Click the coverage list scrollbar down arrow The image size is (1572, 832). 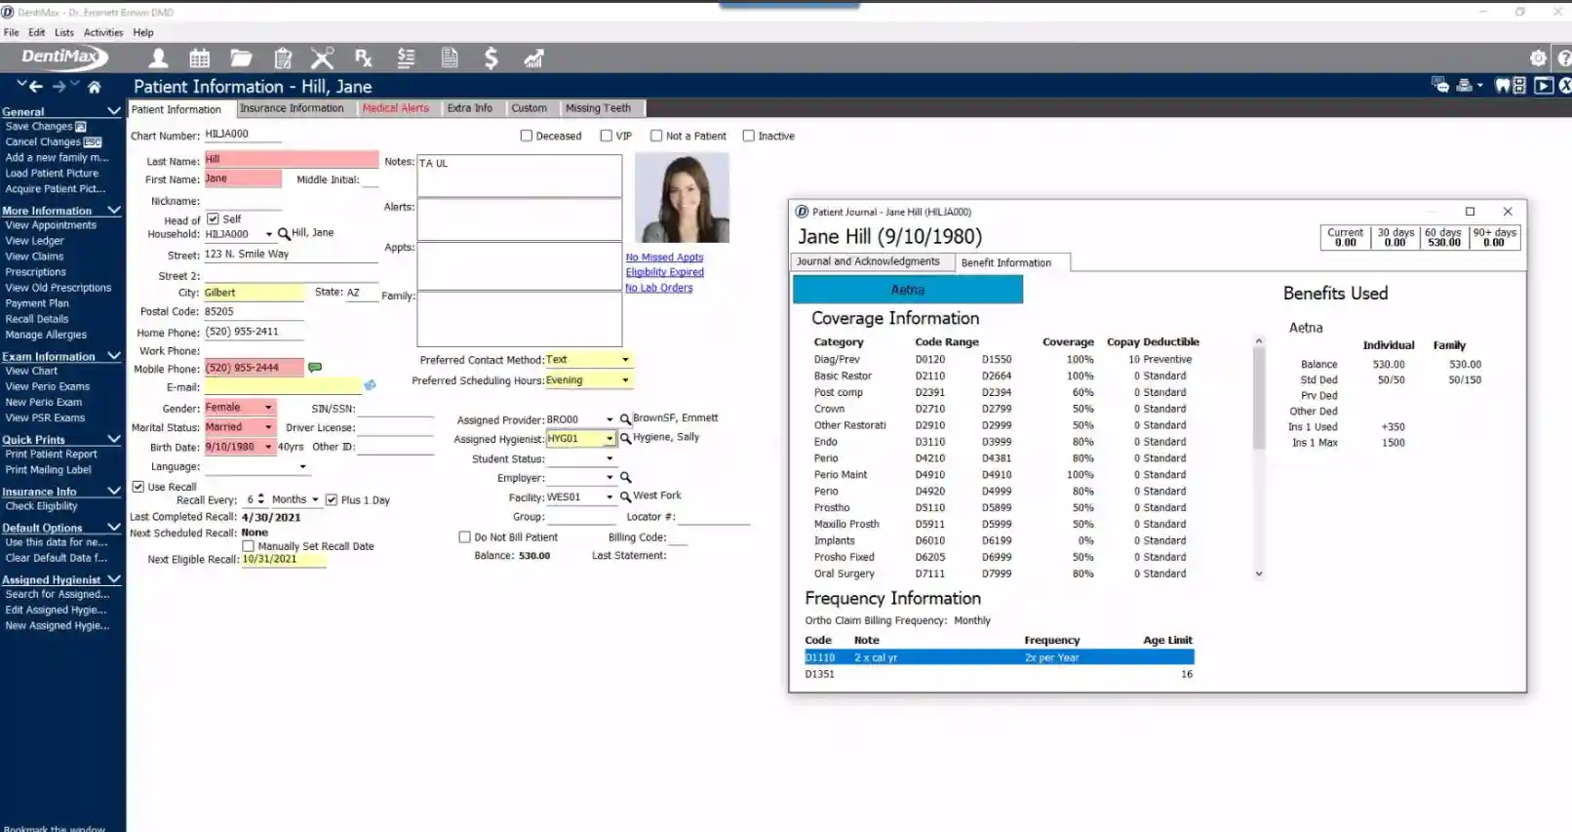[x=1259, y=574]
